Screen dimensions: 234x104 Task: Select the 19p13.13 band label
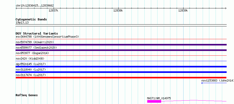[22, 23]
